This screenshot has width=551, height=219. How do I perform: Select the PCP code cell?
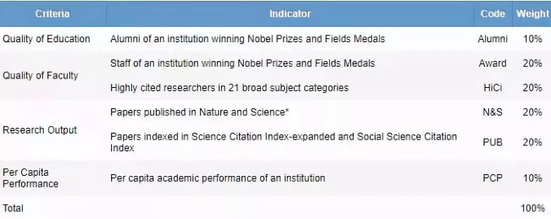point(493,178)
